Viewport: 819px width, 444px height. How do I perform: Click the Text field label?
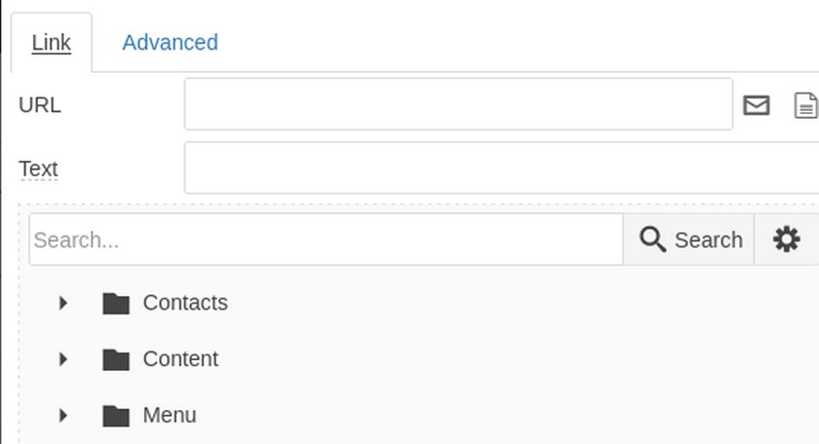[38, 168]
